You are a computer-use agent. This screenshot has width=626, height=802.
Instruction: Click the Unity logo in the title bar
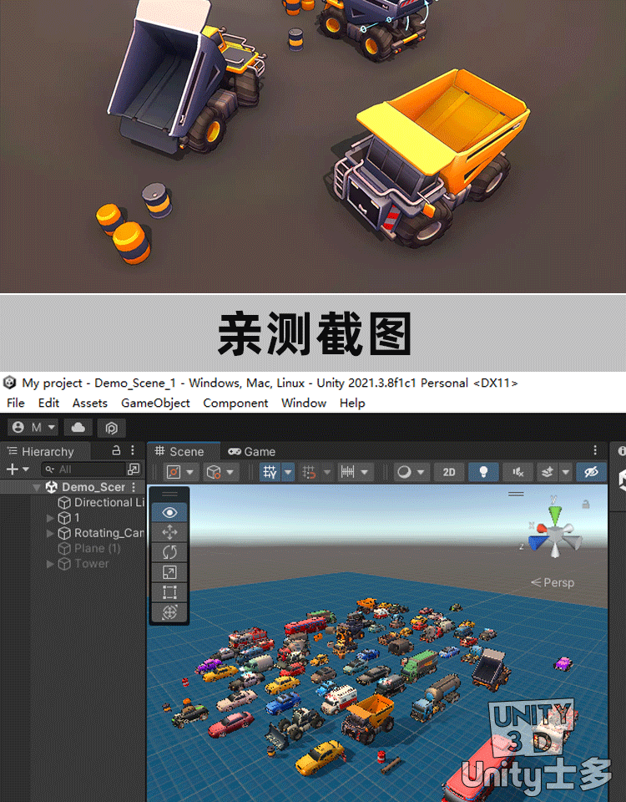(x=10, y=383)
